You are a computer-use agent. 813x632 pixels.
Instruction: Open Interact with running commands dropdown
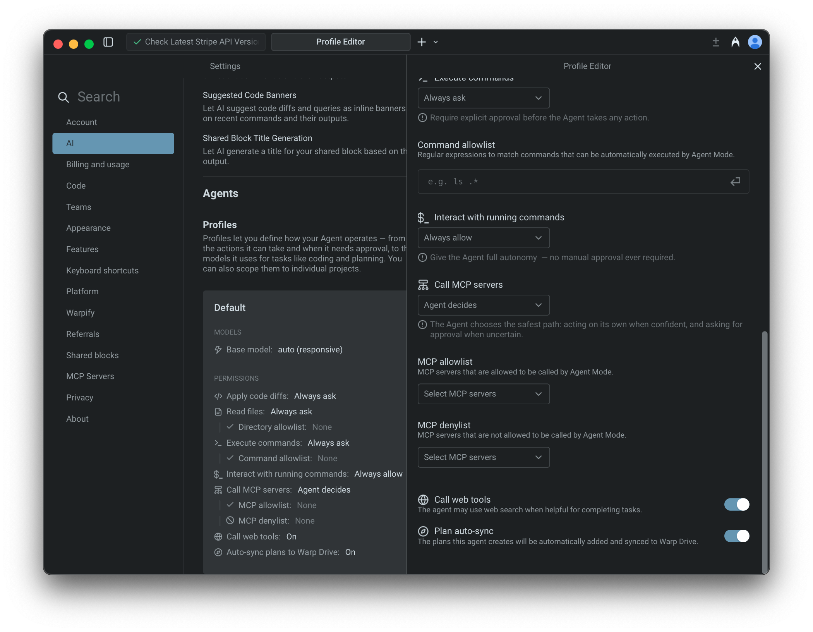(x=483, y=238)
